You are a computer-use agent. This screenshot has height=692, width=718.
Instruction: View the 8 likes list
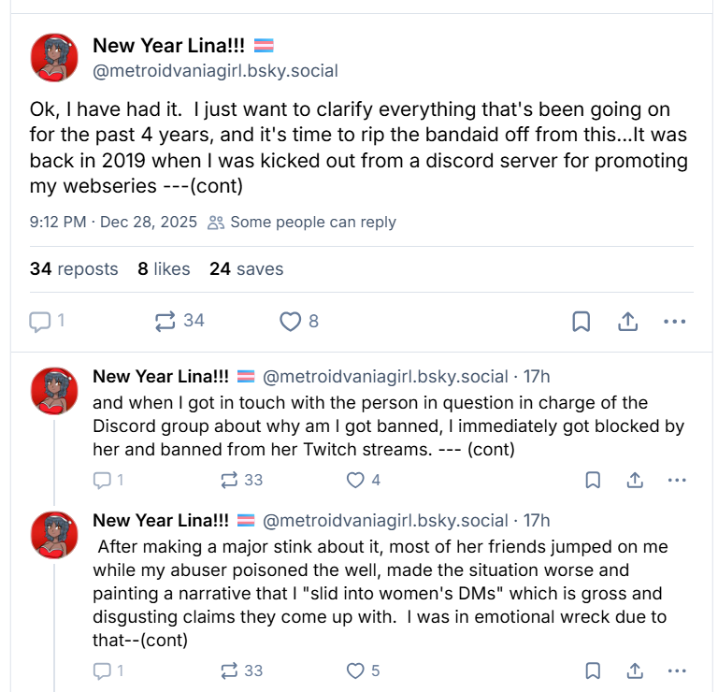coord(164,269)
